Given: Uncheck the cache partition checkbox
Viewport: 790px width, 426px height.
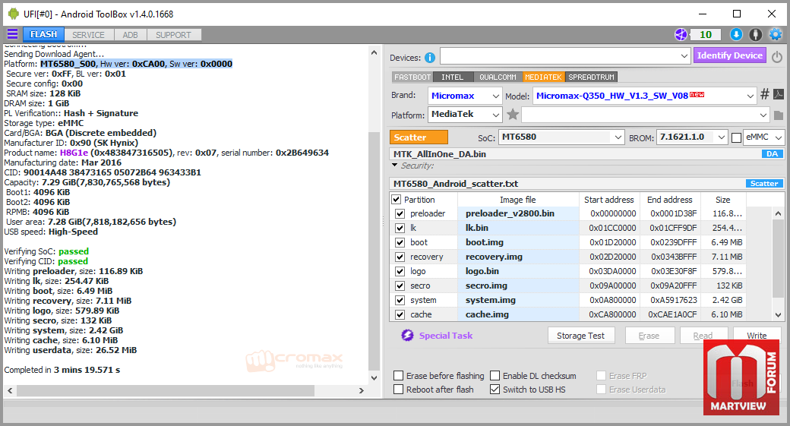Looking at the screenshot, I should [x=400, y=314].
